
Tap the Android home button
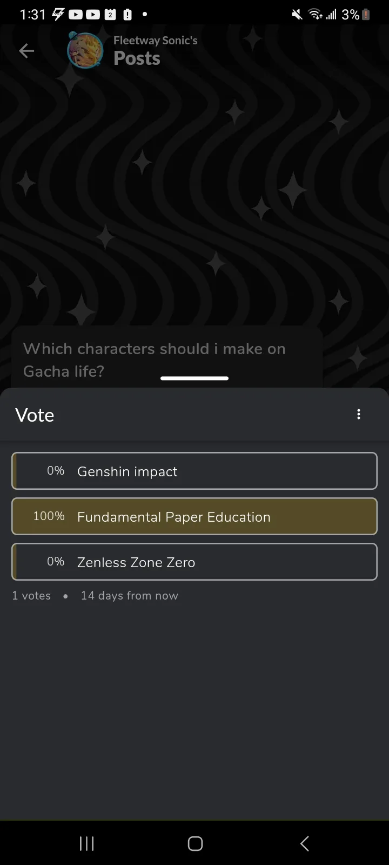(x=195, y=843)
